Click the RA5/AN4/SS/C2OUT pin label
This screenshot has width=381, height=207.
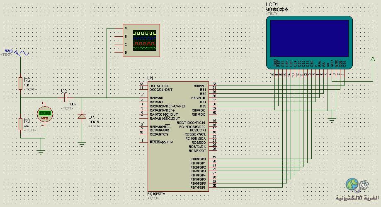pyautogui.click(x=165, y=119)
